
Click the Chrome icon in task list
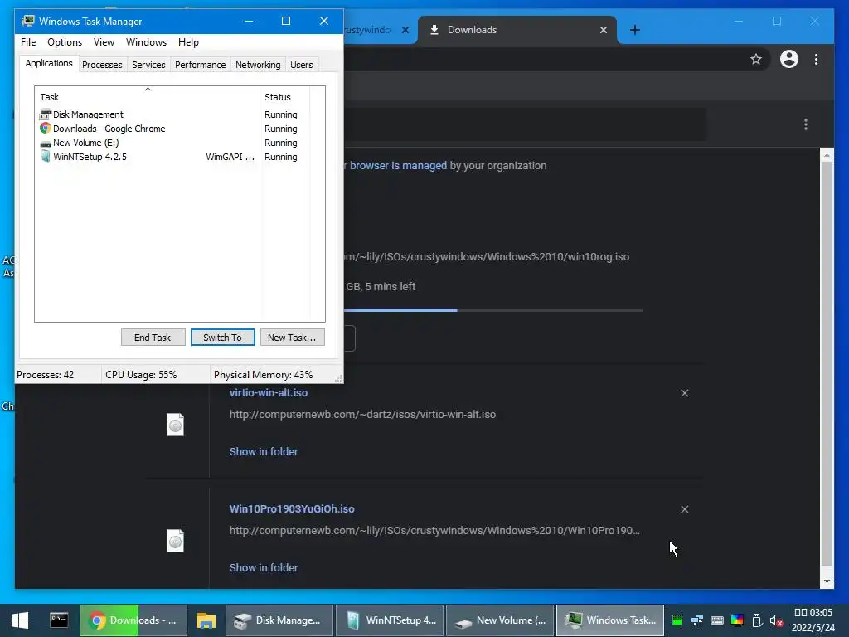45,129
